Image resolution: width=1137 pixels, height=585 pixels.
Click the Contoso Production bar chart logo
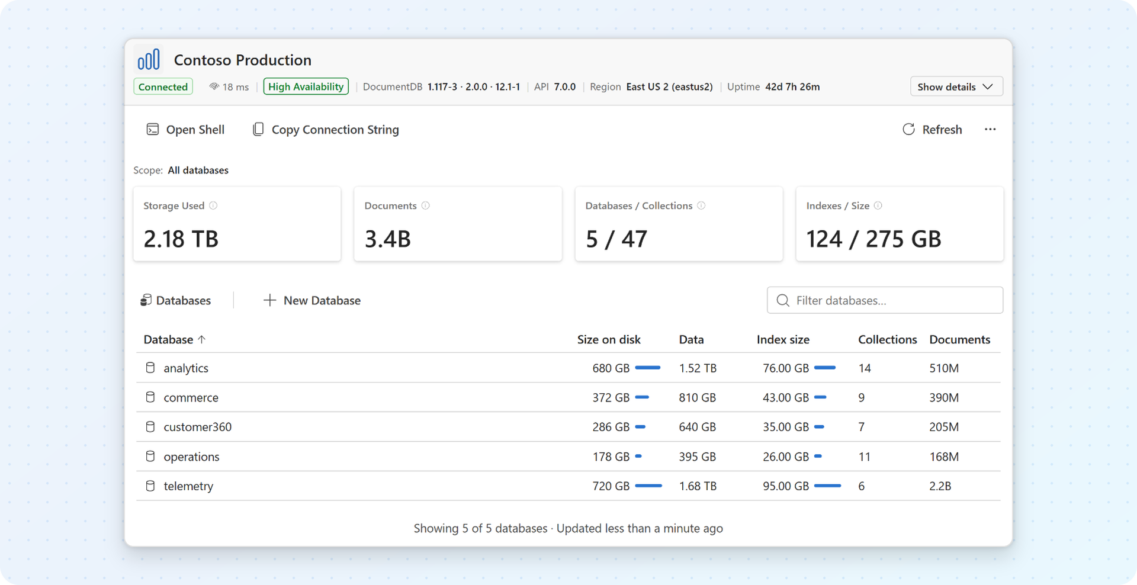[149, 59]
